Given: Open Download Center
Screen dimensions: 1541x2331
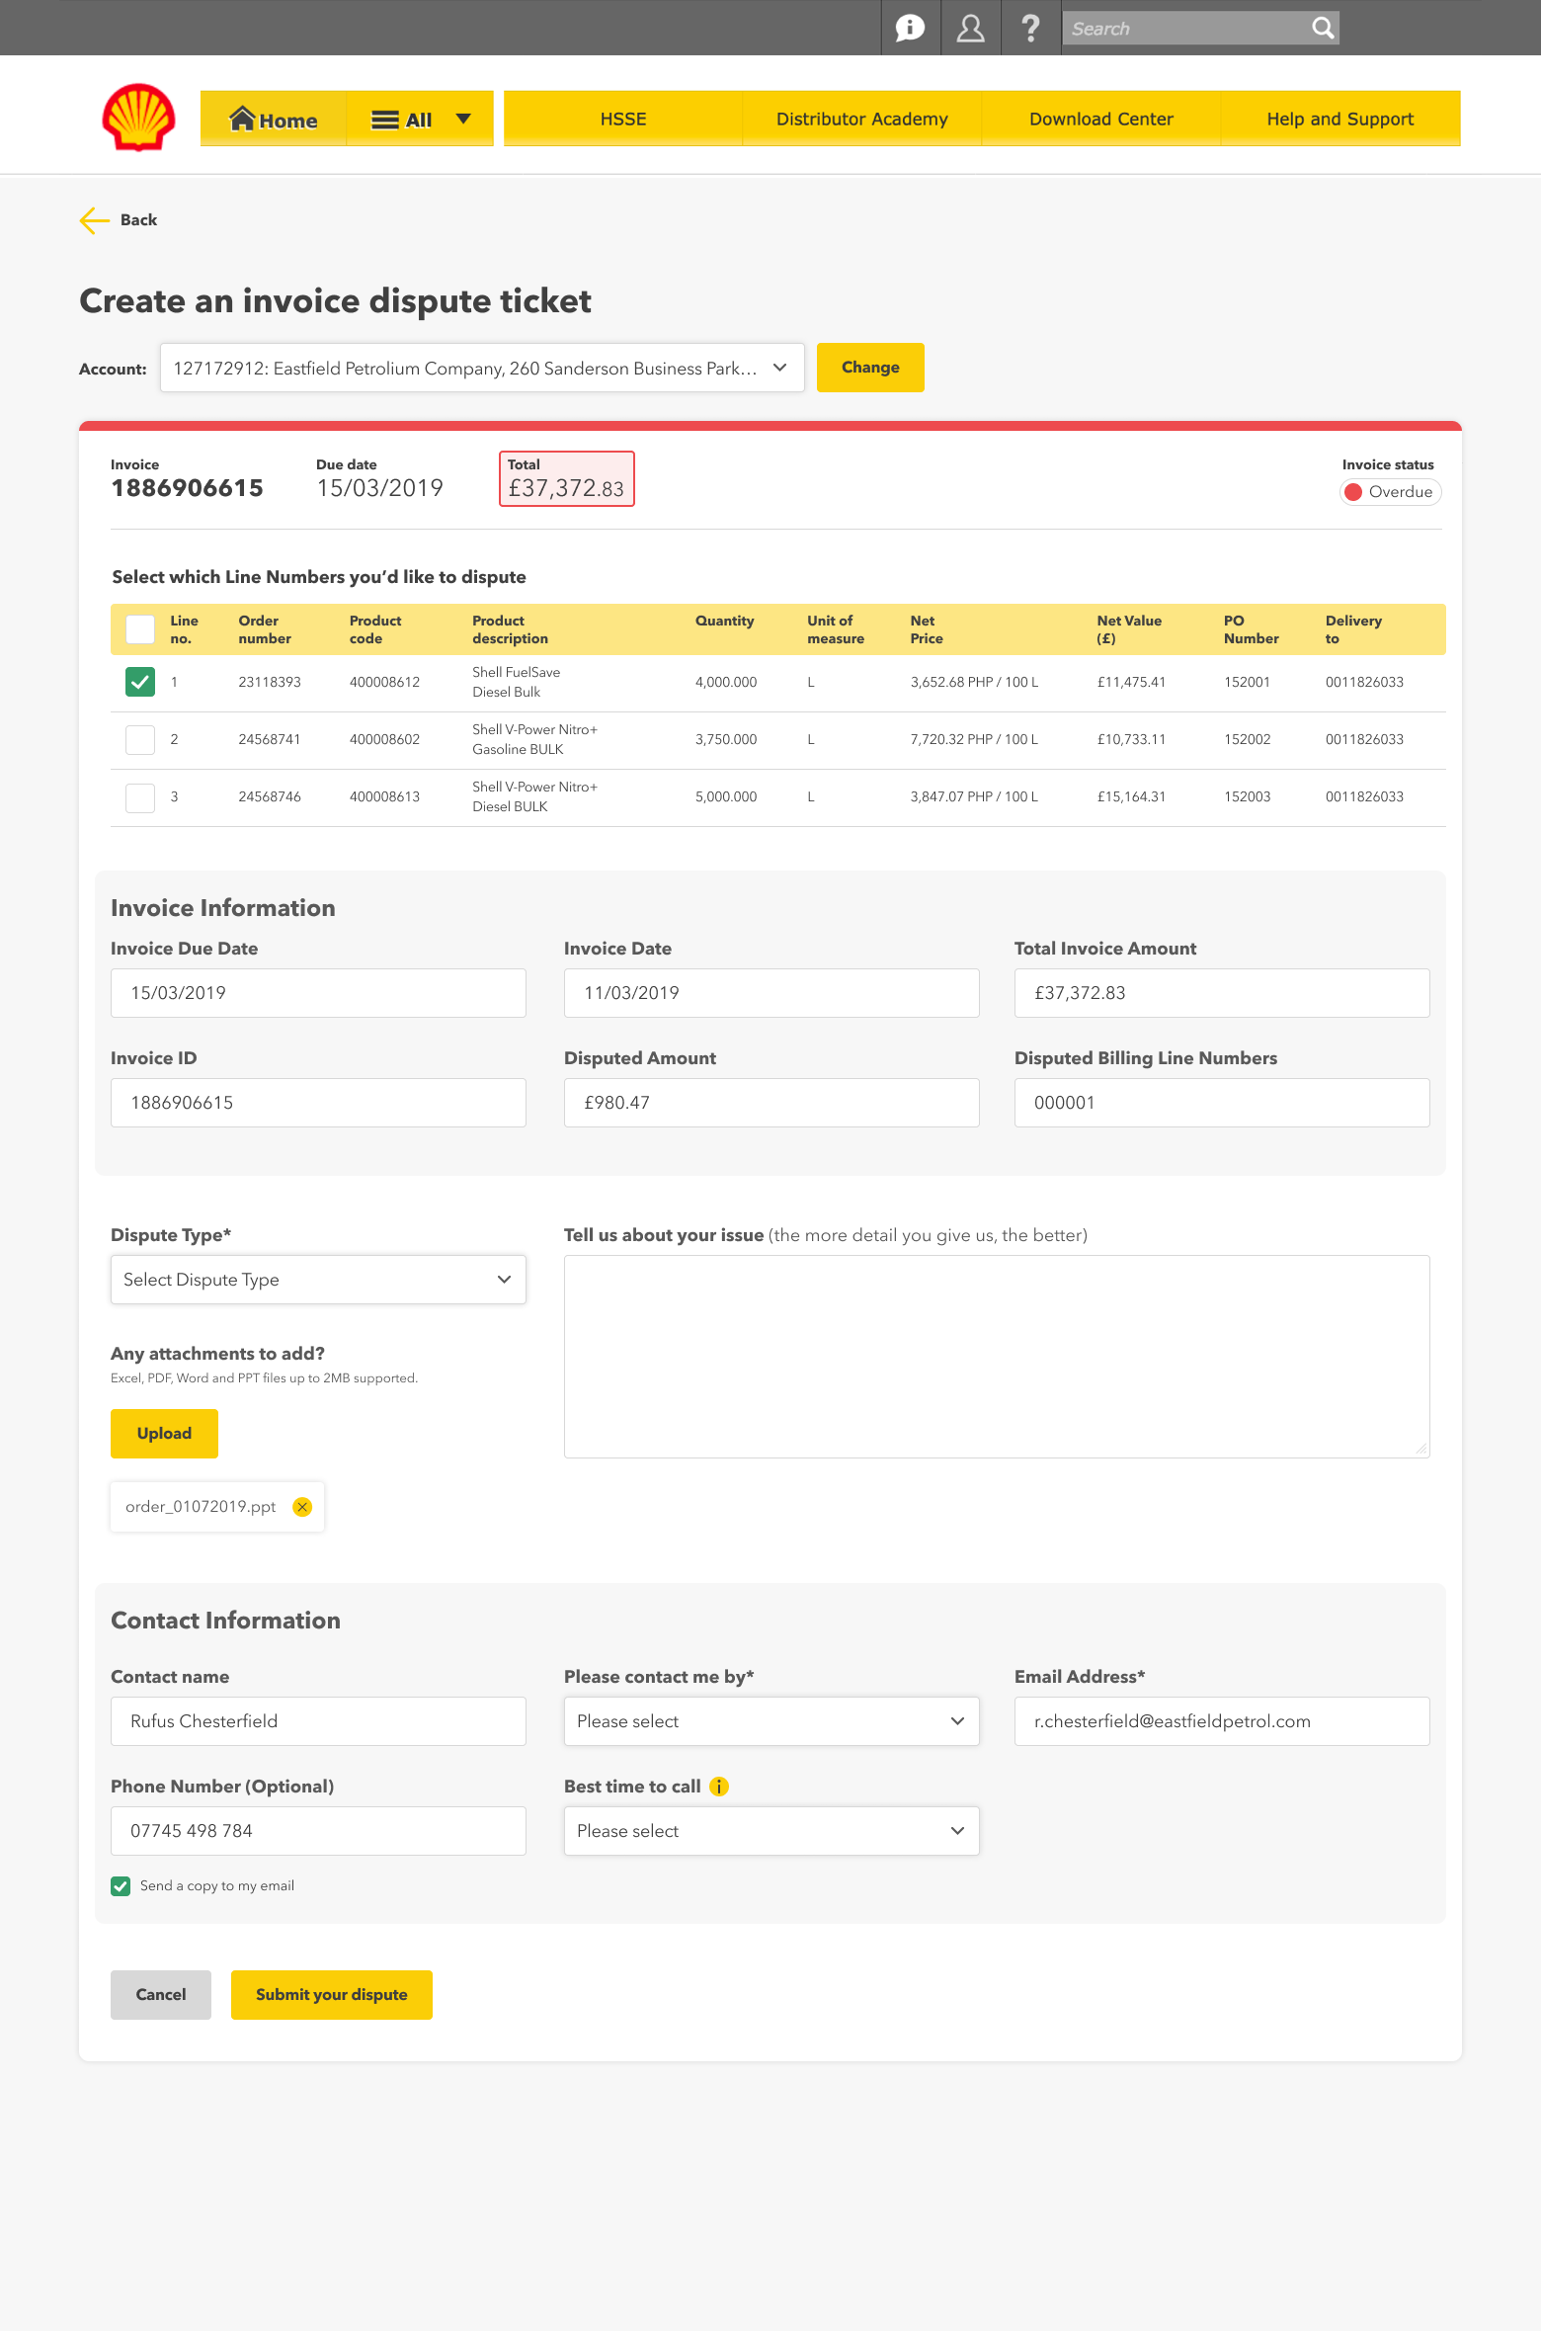Looking at the screenshot, I should click(x=1101, y=119).
